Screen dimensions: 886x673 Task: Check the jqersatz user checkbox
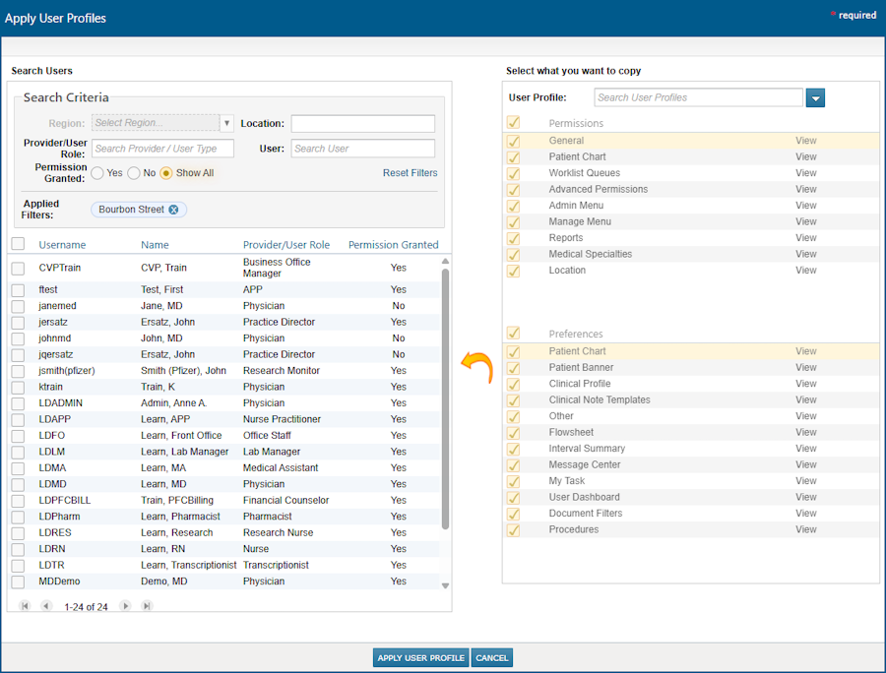(x=18, y=355)
